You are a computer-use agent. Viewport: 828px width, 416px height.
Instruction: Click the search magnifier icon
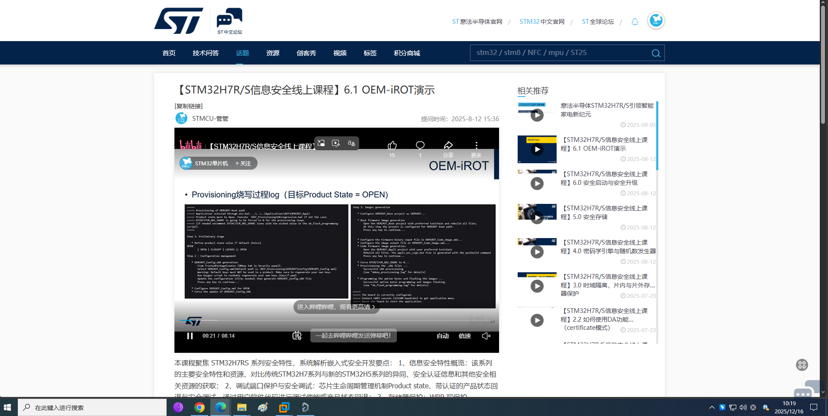coord(656,53)
